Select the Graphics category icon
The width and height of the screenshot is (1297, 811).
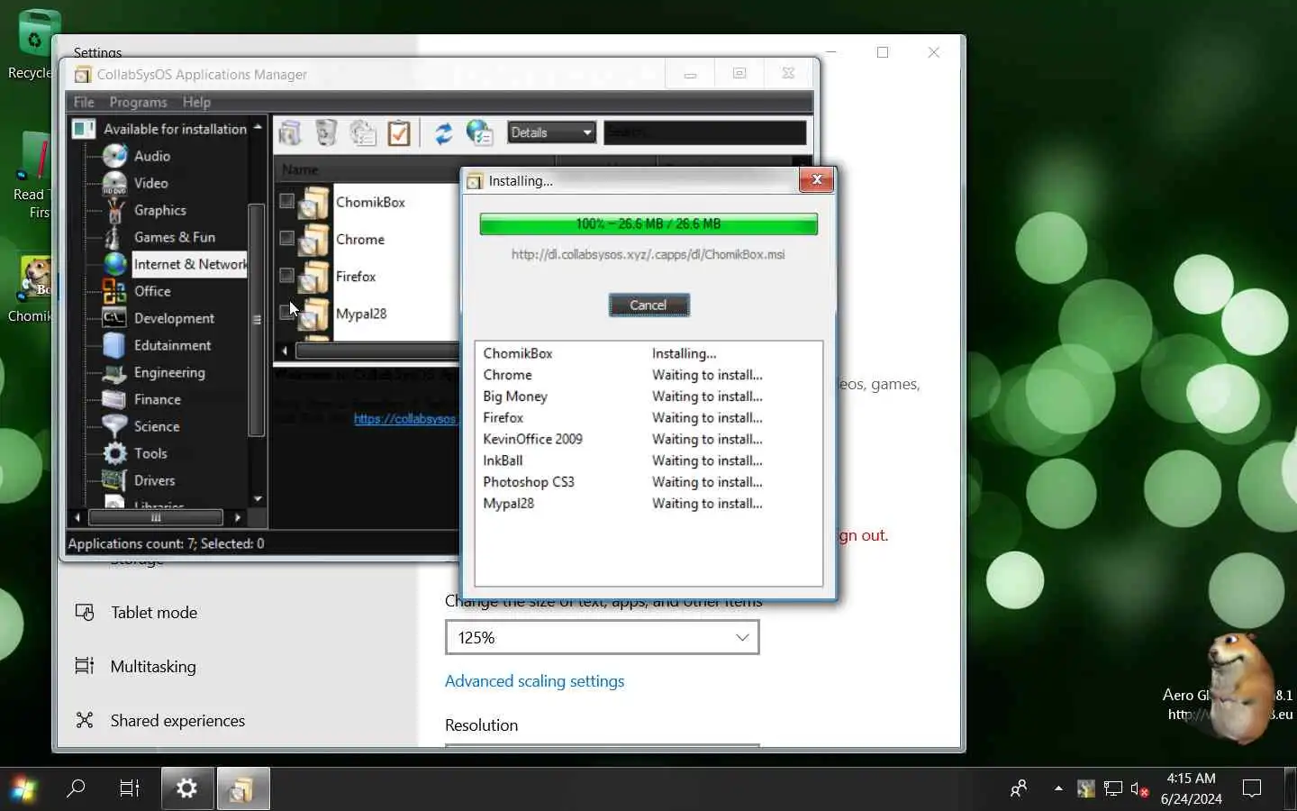(x=114, y=210)
